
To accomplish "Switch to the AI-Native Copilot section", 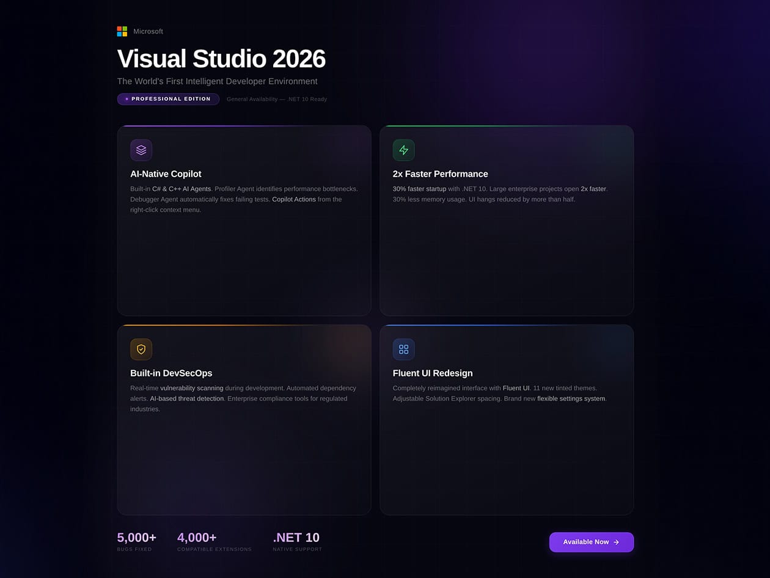I will tap(165, 174).
